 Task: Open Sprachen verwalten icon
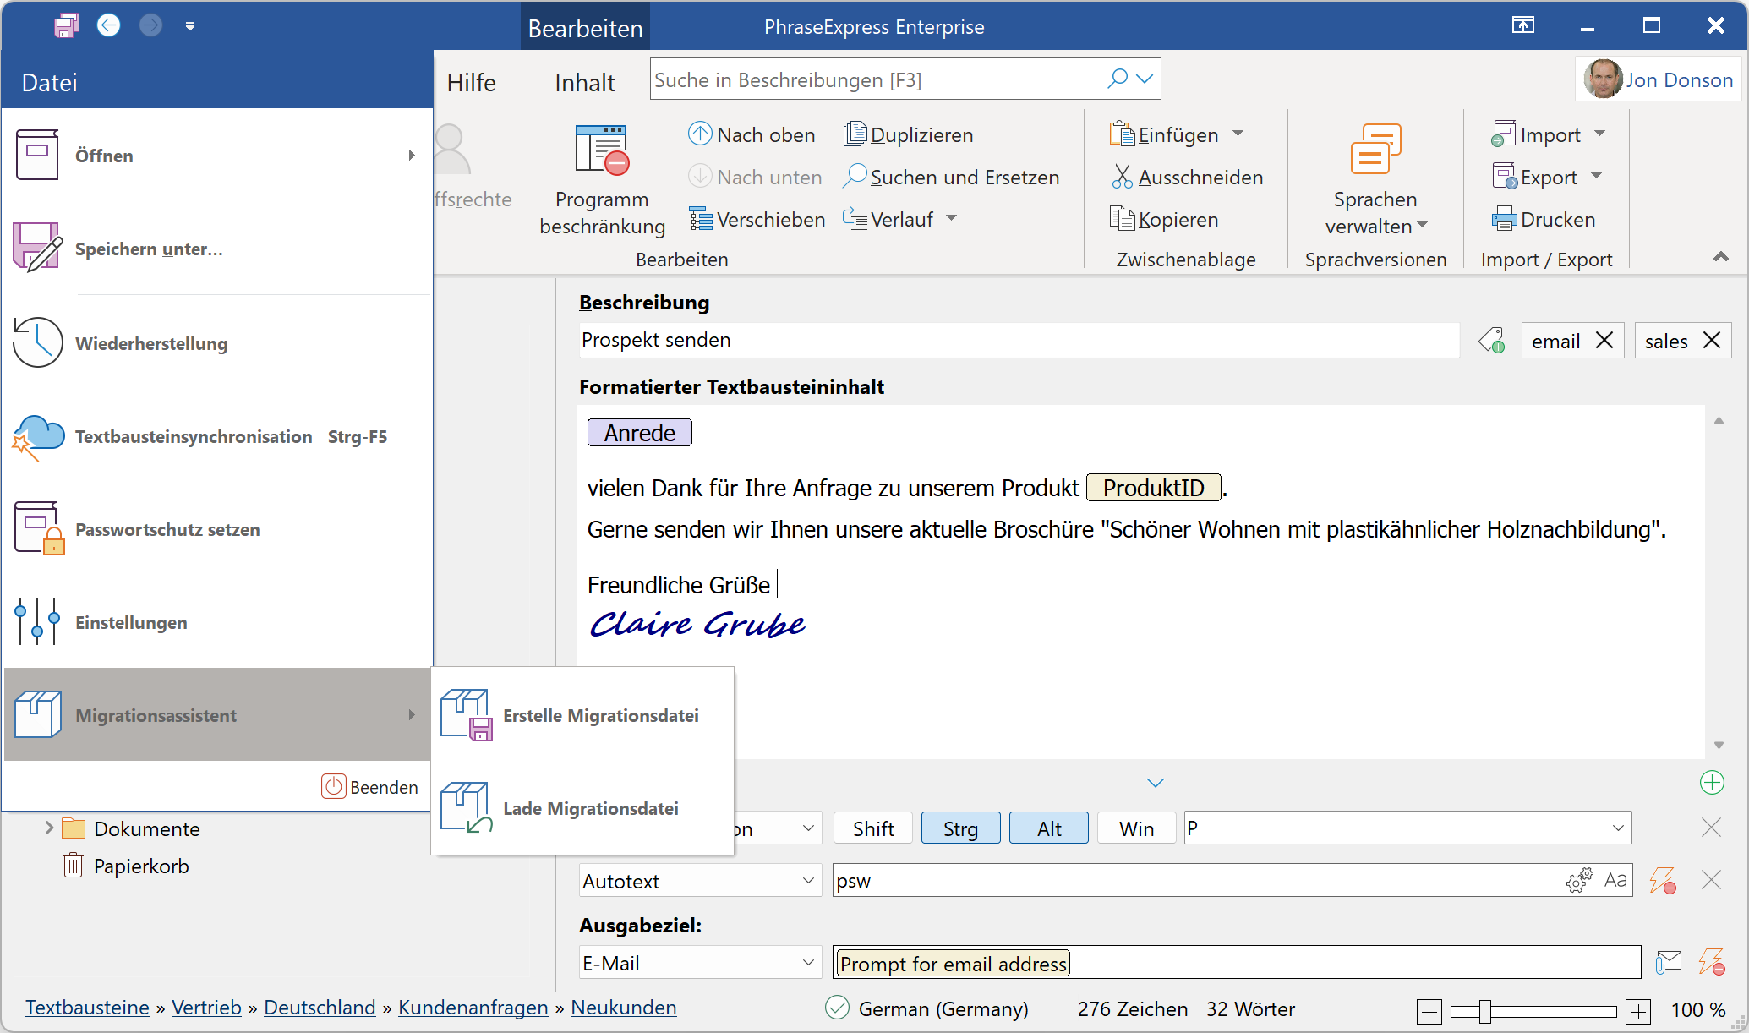[x=1375, y=149]
